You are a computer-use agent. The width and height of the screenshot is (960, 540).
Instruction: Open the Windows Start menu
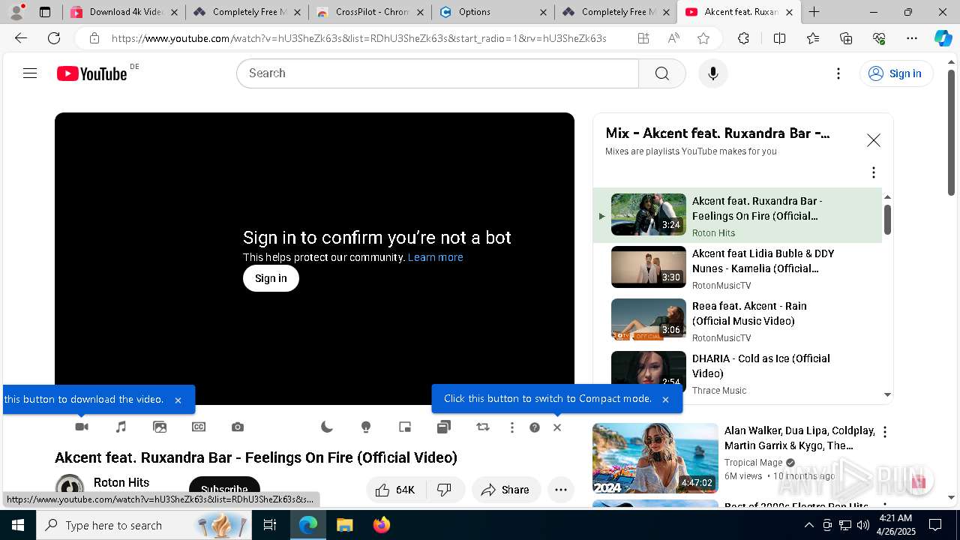pos(18,525)
